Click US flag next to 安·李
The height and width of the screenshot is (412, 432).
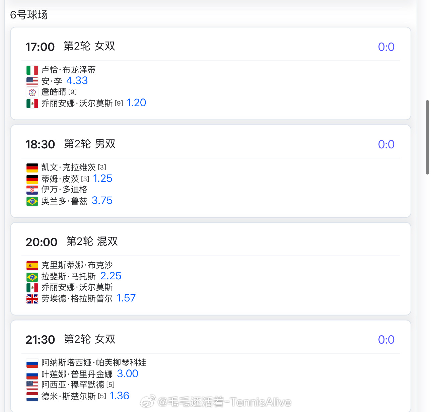pyautogui.click(x=32, y=81)
